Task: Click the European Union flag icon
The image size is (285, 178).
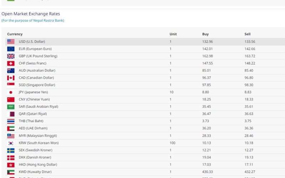Action: pos(11,49)
